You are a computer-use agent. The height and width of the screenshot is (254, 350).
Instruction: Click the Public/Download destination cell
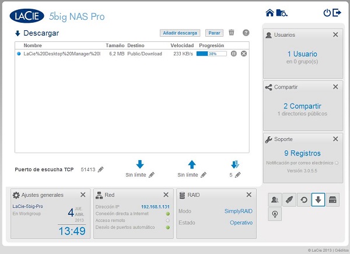click(x=145, y=54)
